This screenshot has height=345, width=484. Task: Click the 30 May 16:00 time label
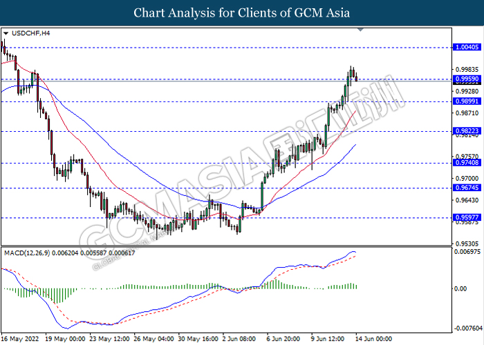[198, 339]
